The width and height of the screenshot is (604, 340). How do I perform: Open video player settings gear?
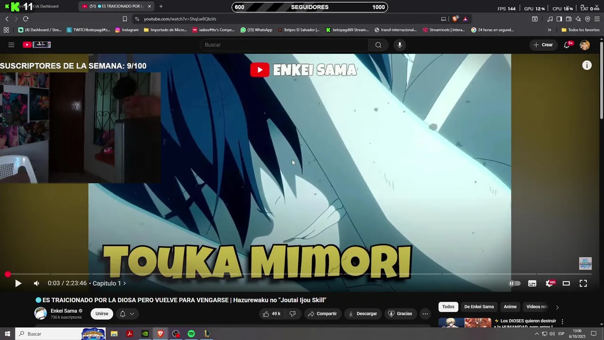click(549, 283)
